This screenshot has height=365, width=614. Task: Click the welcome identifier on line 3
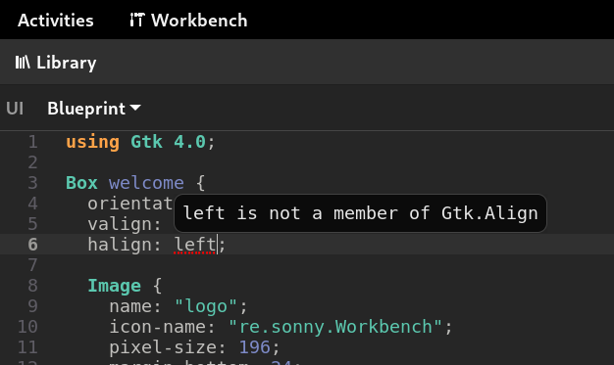(x=146, y=183)
